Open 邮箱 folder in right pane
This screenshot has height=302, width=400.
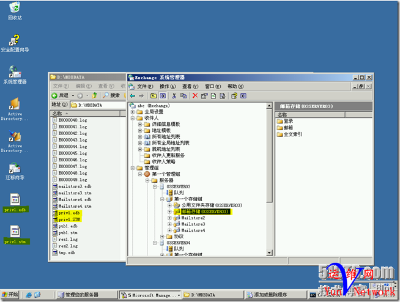285,128
